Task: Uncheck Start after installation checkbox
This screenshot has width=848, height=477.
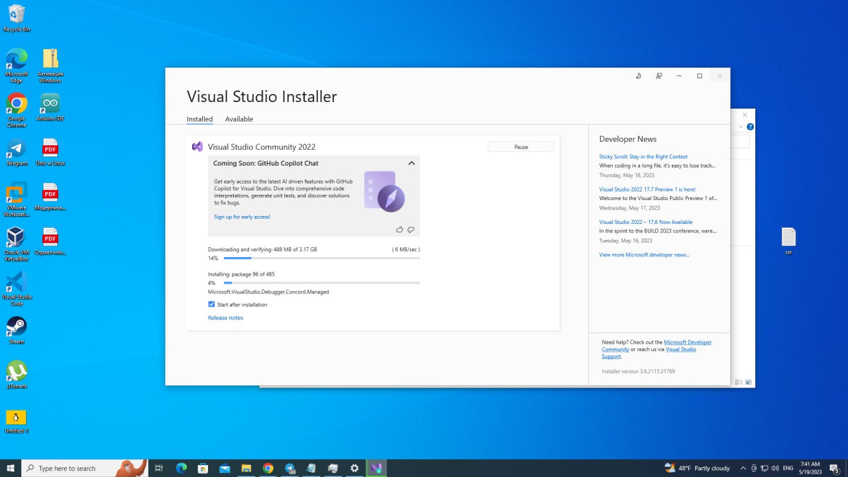Action: [x=211, y=305]
